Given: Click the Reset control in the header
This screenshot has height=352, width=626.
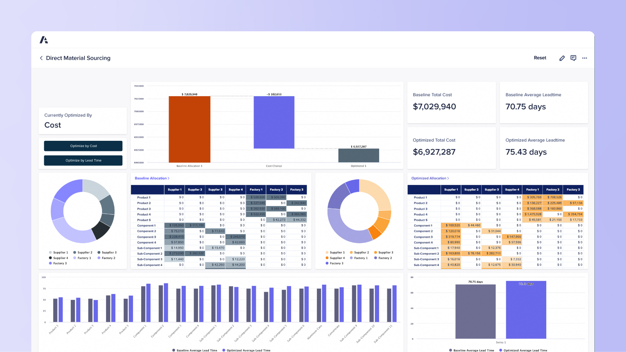Looking at the screenshot, I should click(540, 57).
